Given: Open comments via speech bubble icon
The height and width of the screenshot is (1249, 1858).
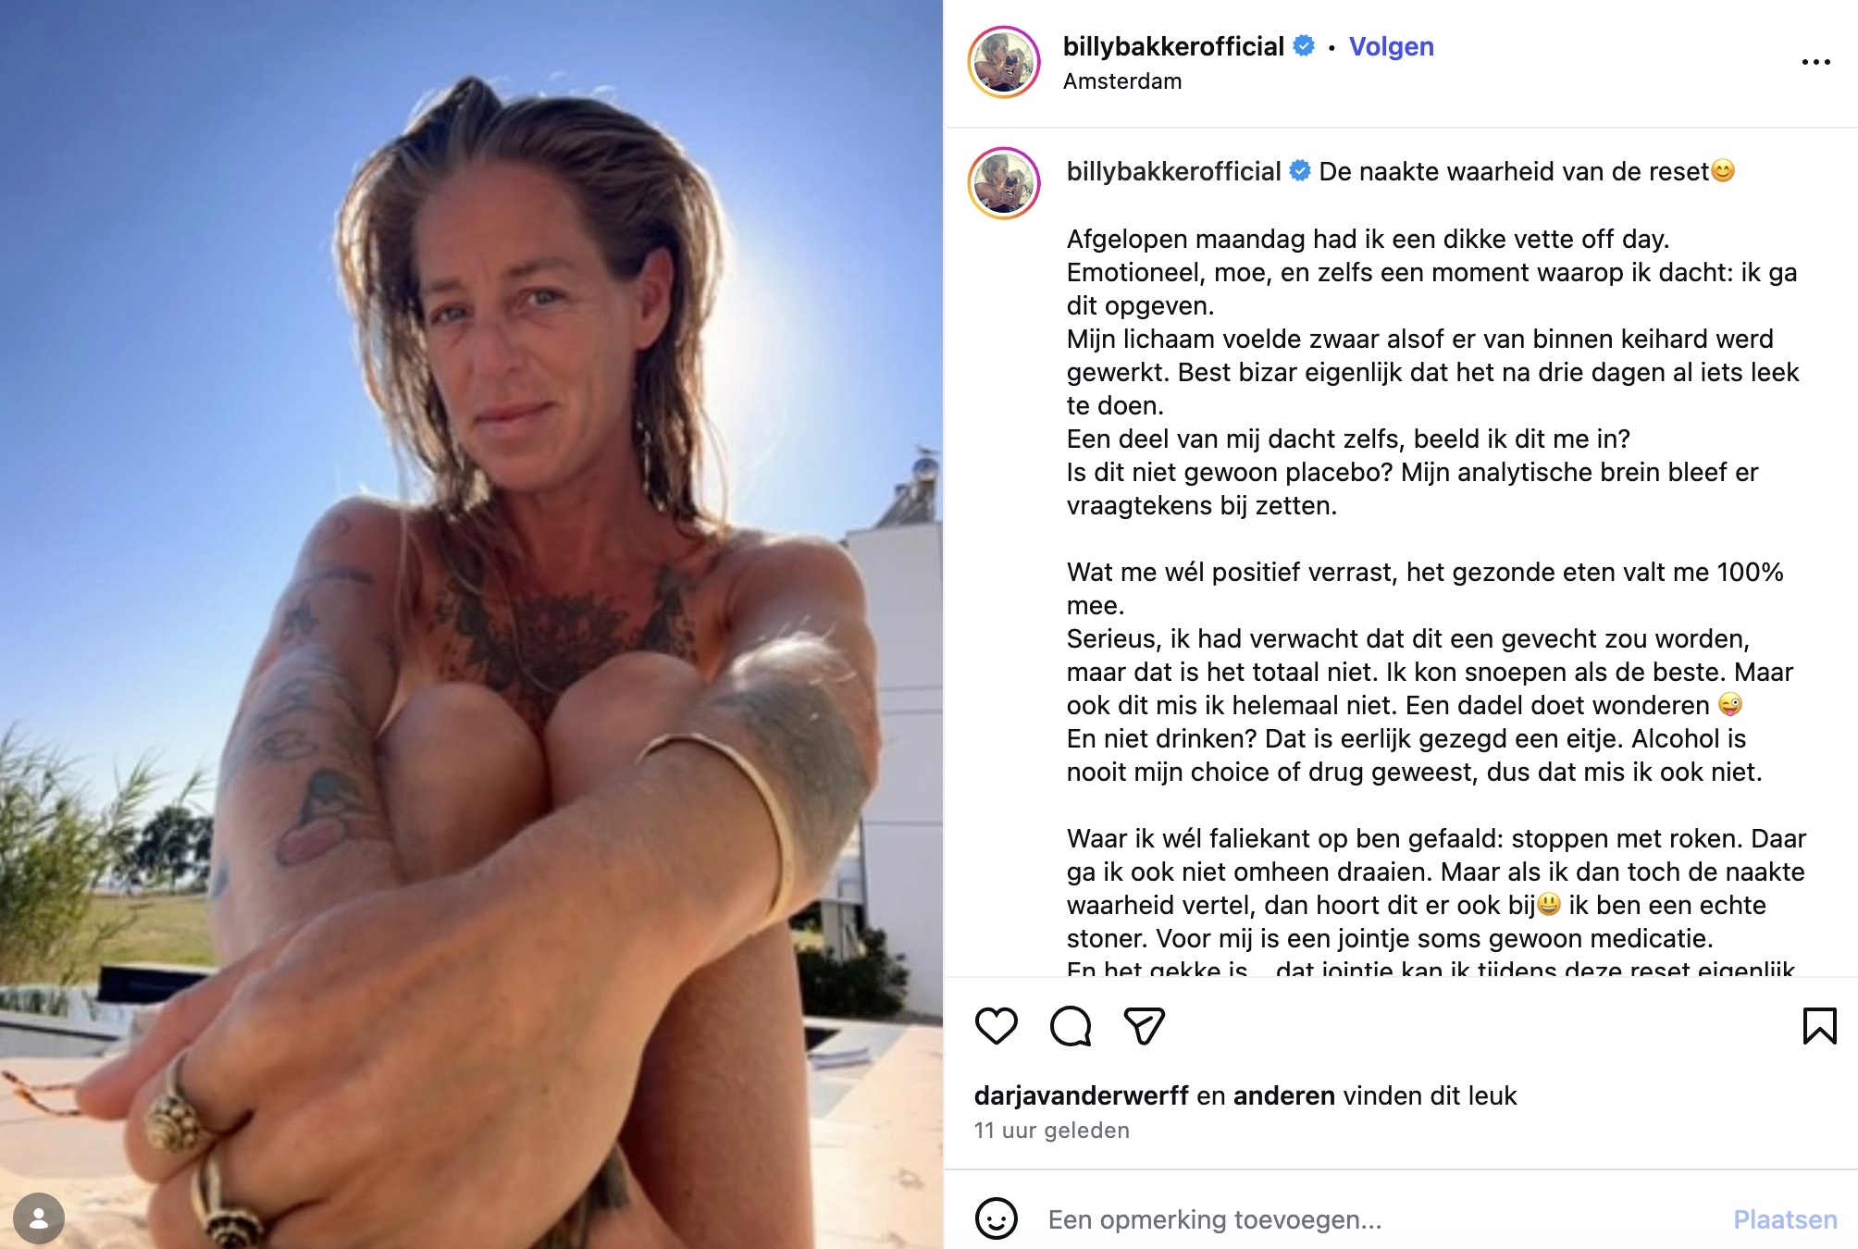Looking at the screenshot, I should [1071, 1026].
